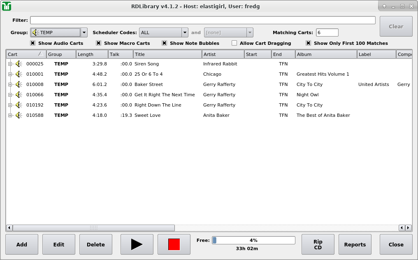The image size is (418, 260).
Task: Disable Show Audio Carts checkbox
Action: (x=33, y=43)
